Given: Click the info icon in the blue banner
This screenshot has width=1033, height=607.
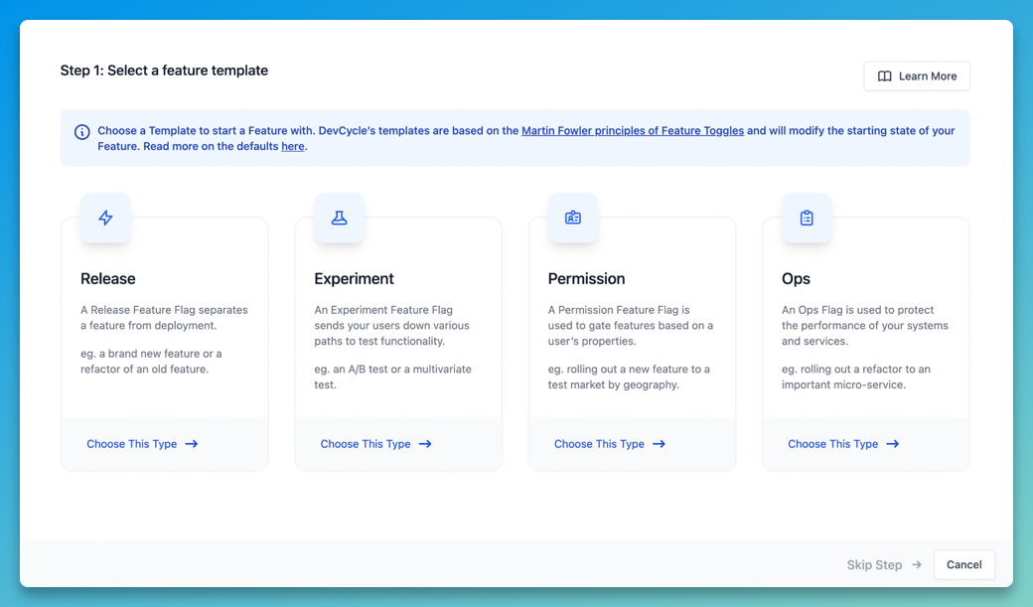Looking at the screenshot, I should 80,130.
